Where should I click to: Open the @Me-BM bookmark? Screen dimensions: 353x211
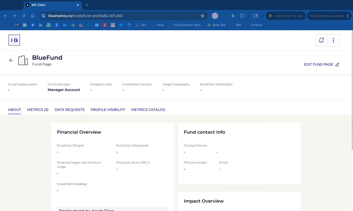pos(216,25)
